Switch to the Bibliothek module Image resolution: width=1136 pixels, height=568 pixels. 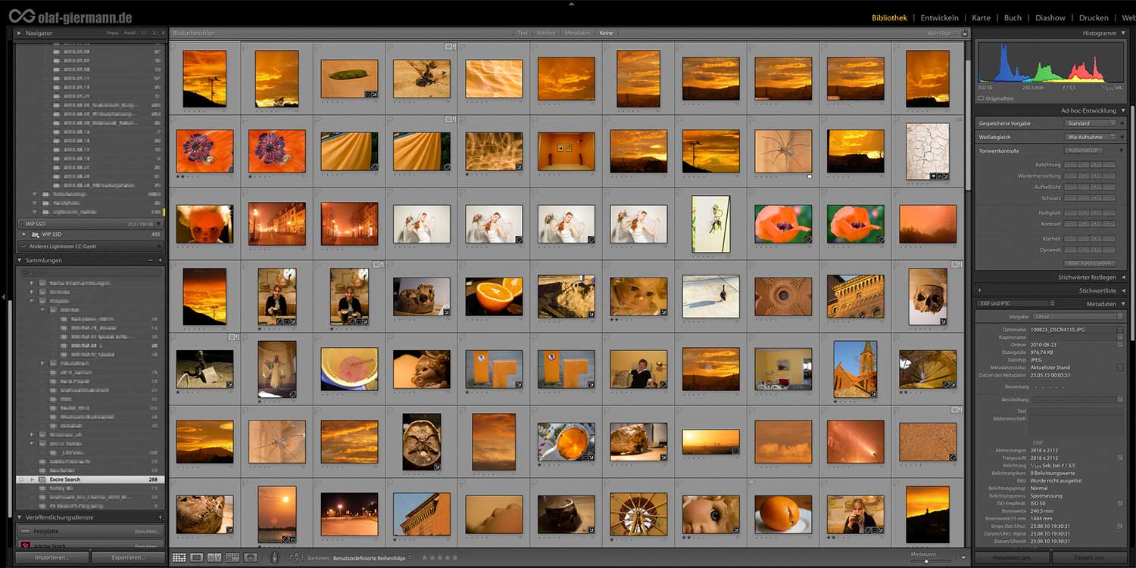coord(889,17)
